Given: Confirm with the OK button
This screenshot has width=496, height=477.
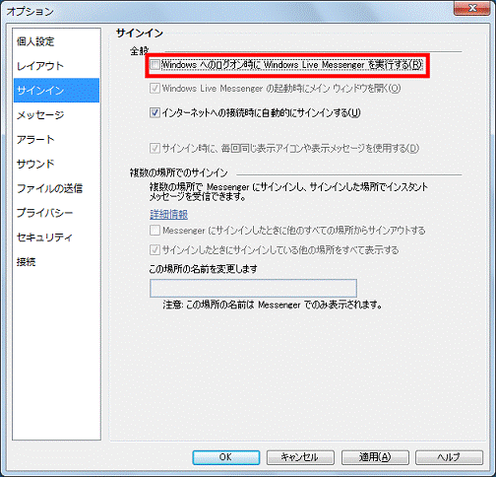Looking at the screenshot, I should tap(226, 457).
